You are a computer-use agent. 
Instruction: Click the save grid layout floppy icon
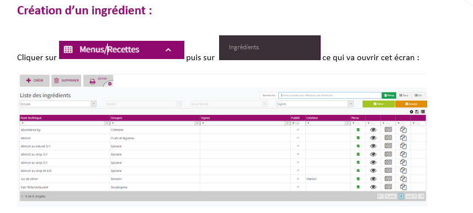pos(417,111)
